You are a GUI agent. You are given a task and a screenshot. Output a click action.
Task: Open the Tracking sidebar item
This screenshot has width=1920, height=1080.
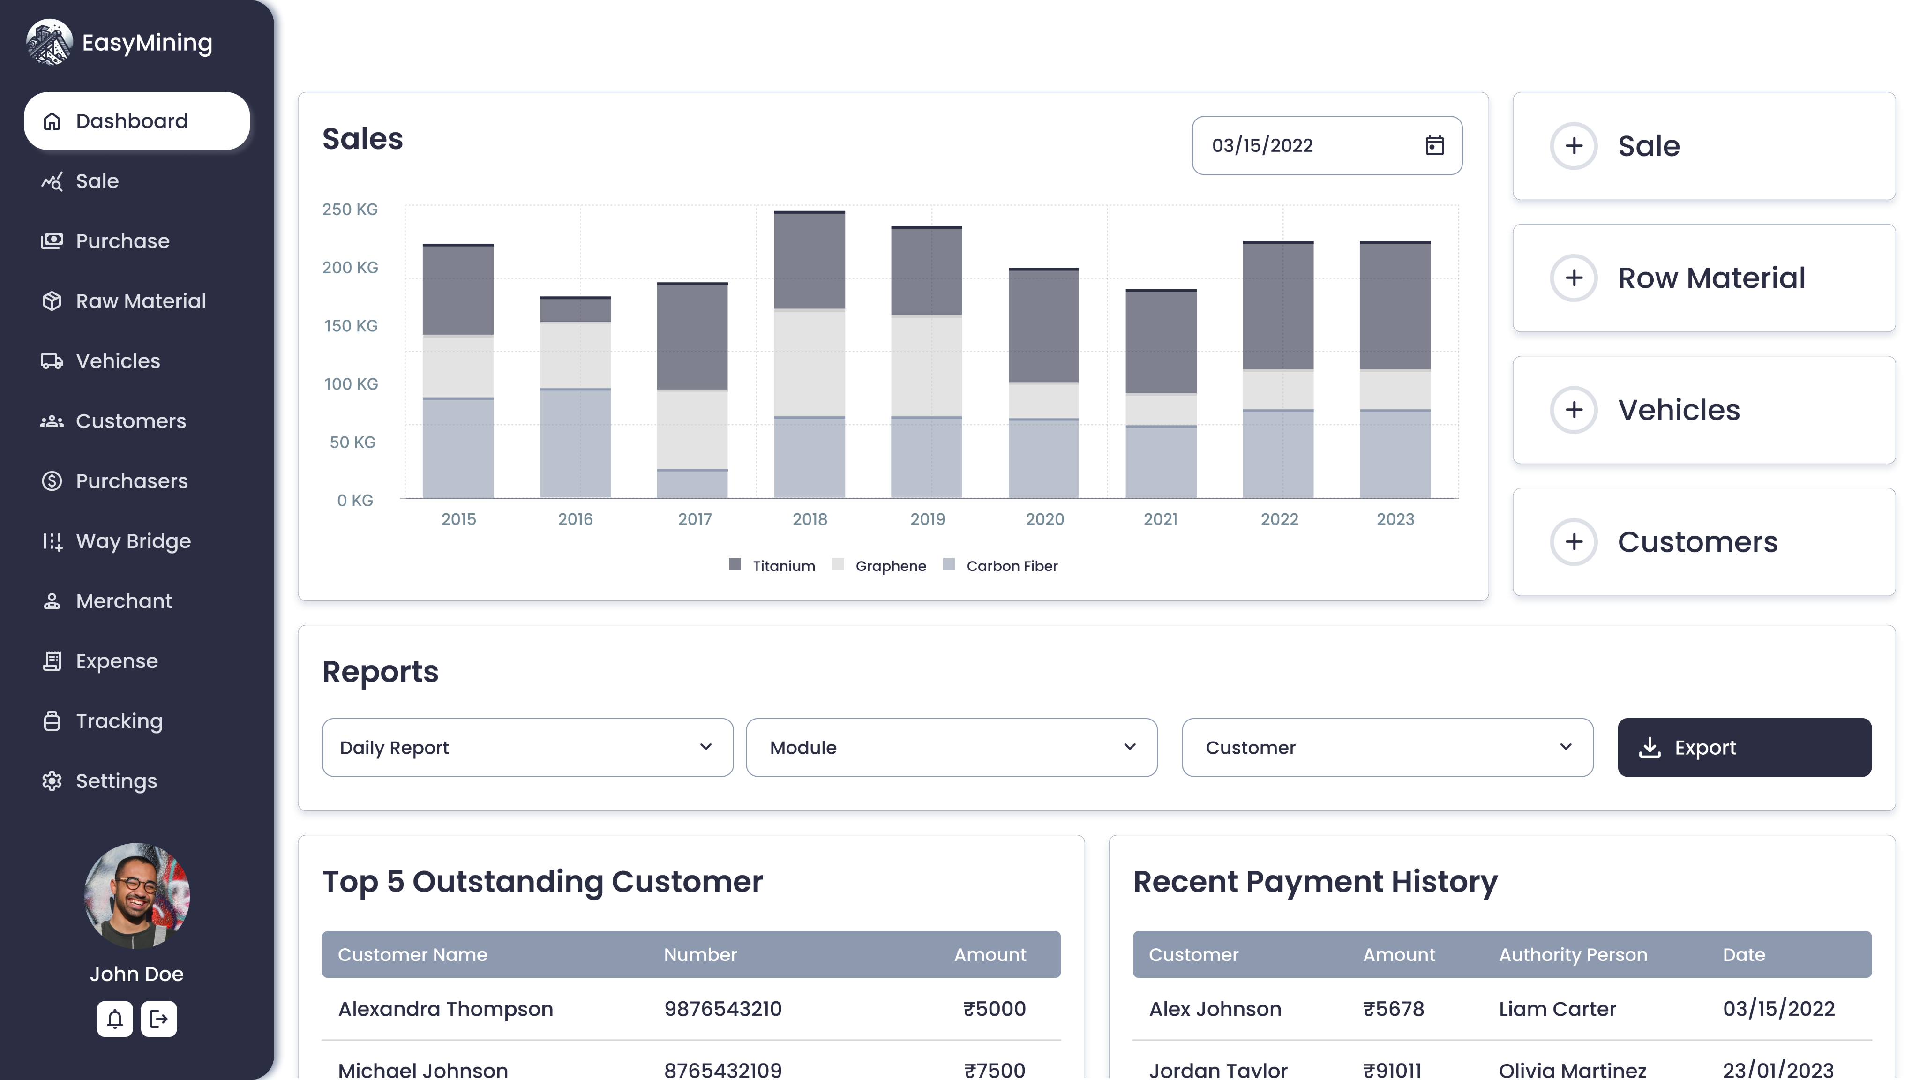click(x=119, y=721)
